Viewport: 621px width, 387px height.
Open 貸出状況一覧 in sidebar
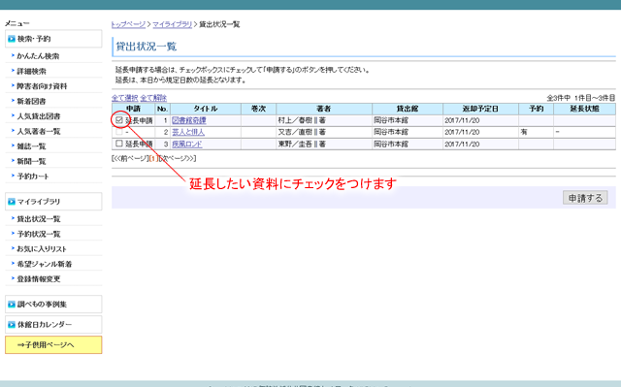(39, 219)
